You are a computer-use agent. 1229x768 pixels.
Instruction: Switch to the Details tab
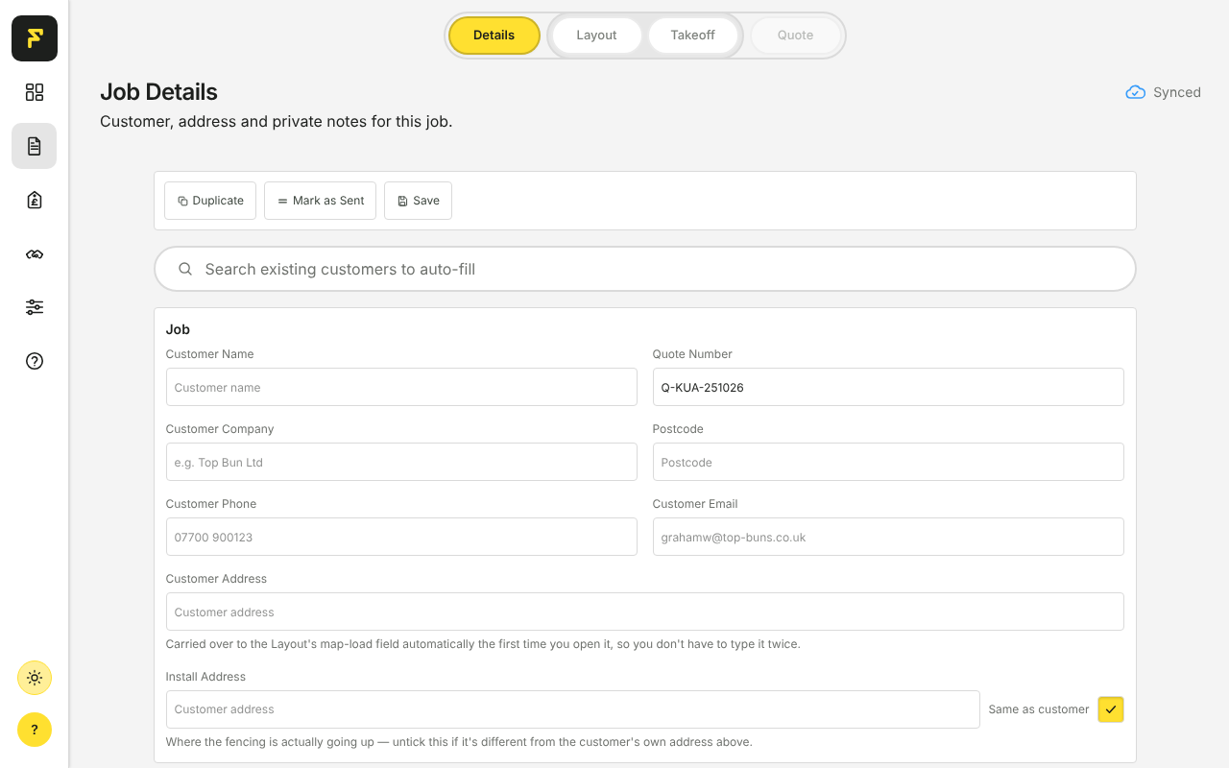pos(494,36)
